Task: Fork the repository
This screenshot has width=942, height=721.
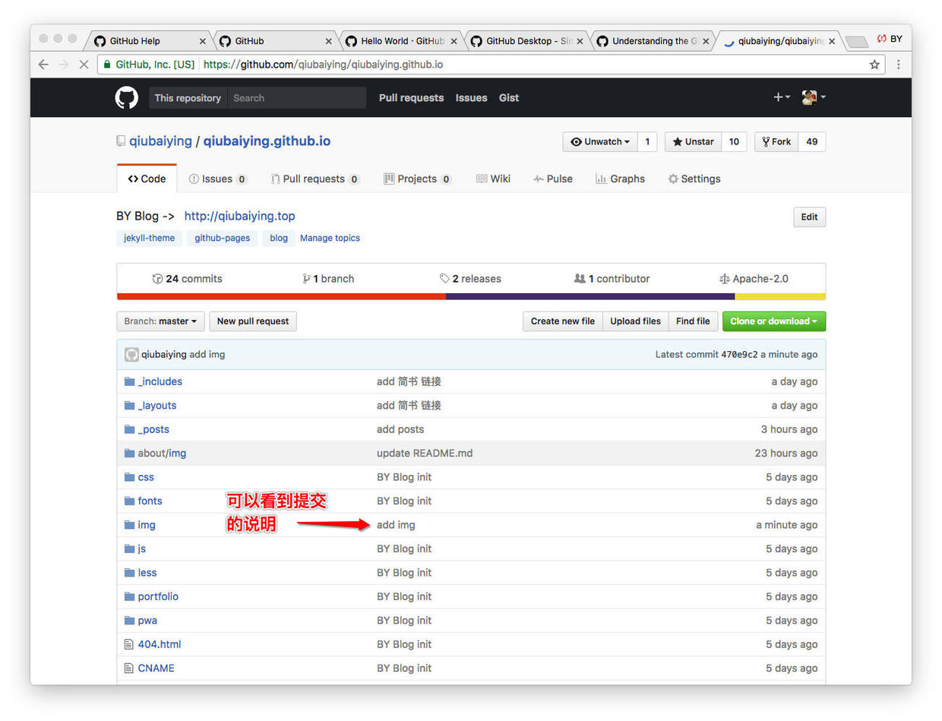Action: click(x=776, y=142)
